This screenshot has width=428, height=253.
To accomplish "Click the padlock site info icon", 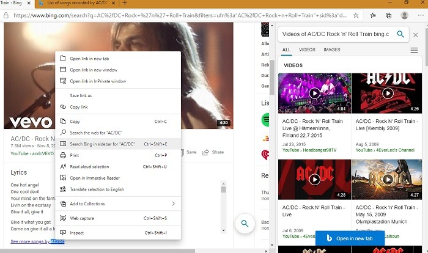I will tap(6, 15).
